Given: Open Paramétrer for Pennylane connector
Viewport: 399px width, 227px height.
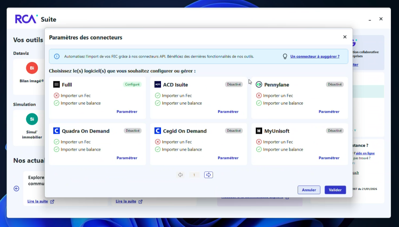Looking at the screenshot, I should click(x=329, y=112).
